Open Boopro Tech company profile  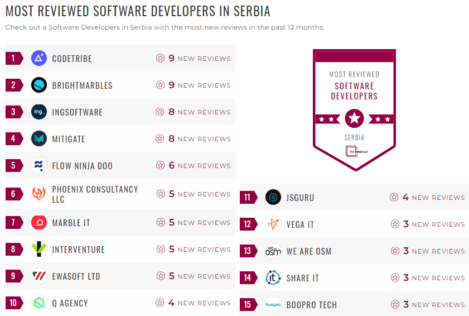[x=311, y=305]
